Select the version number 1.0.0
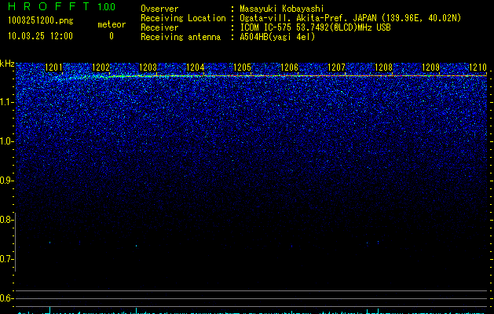Screen dimensions: 494x314 tap(107, 7)
